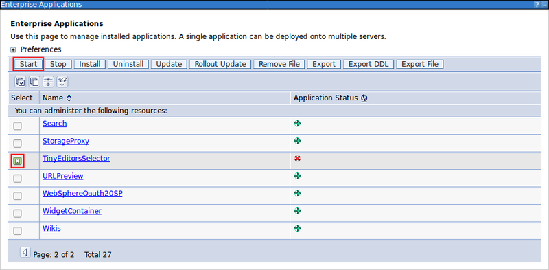The image size is (549, 270).
Task: Click the Application Status header text
Action: (x=325, y=98)
